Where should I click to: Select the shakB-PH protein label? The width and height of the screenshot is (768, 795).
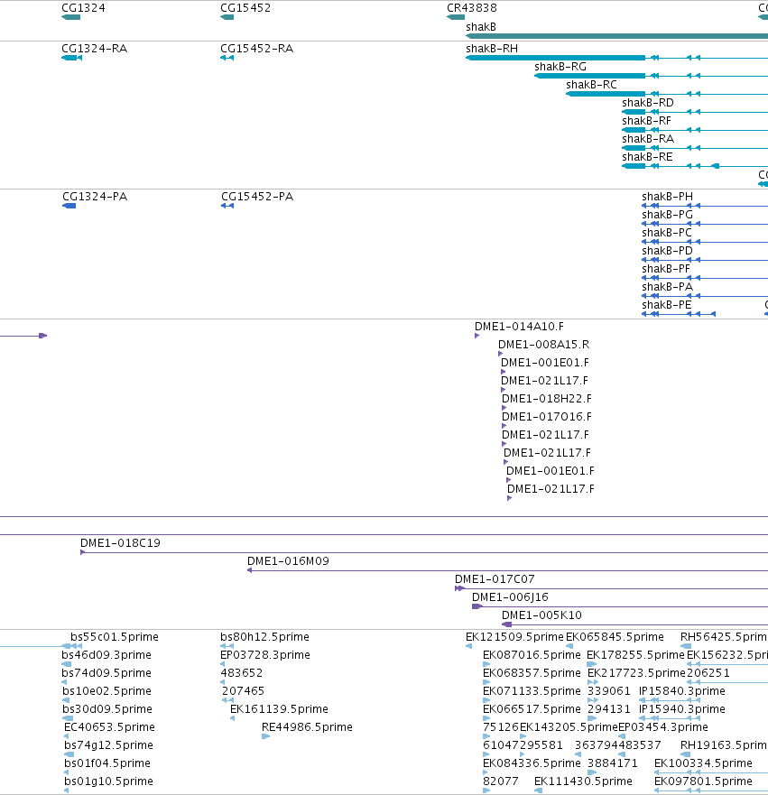[667, 197]
